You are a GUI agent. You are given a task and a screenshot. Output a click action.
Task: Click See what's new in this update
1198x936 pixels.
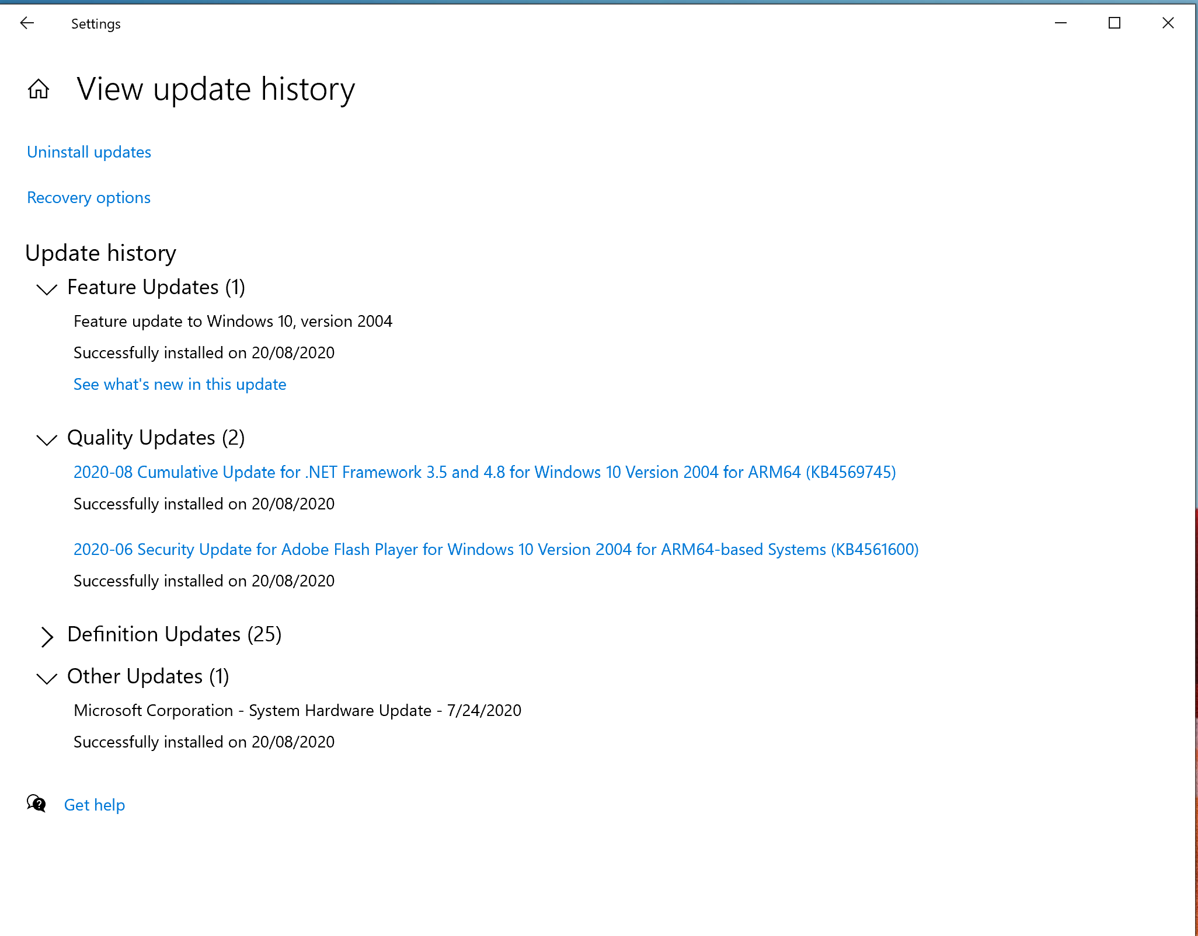click(180, 384)
